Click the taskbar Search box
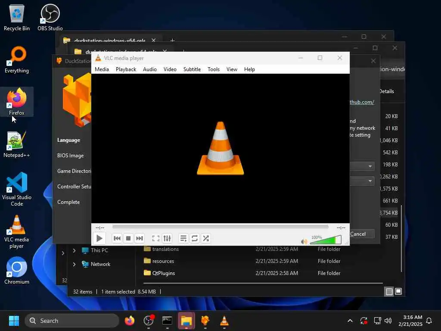 click(x=72, y=321)
